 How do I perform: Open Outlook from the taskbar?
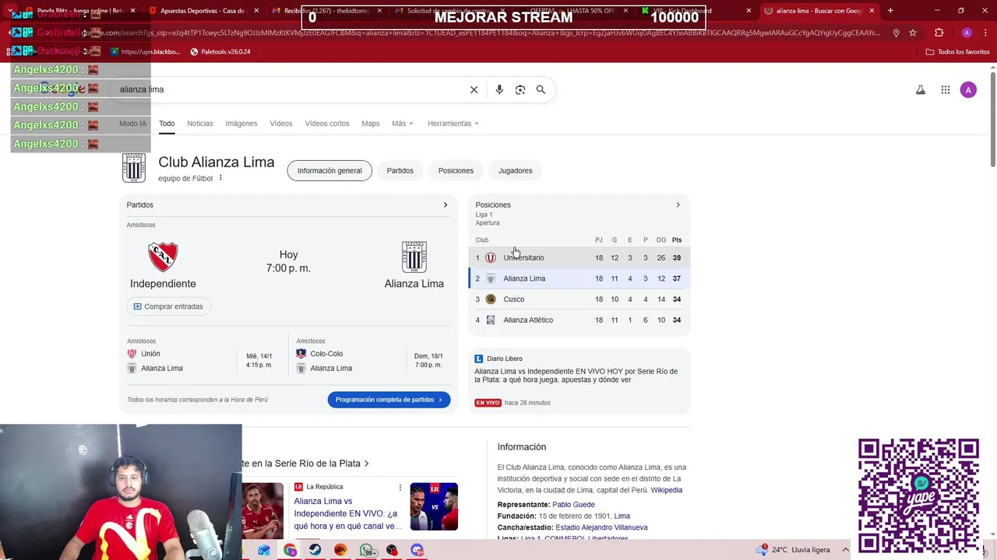(x=264, y=550)
